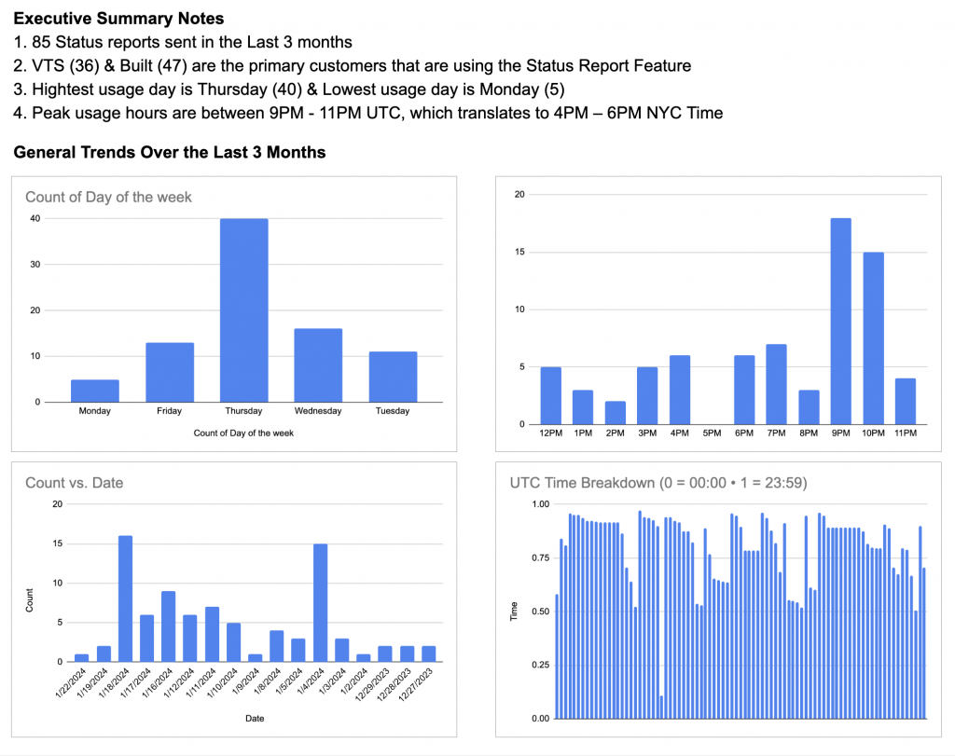This screenshot has width=955, height=756.
Task: Click the Friday bar in day-of-week chart
Action: 169,373
